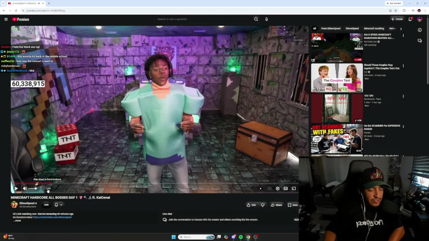
Task: Open the Chrome extensions puzzle icon
Action: pos(404,10)
